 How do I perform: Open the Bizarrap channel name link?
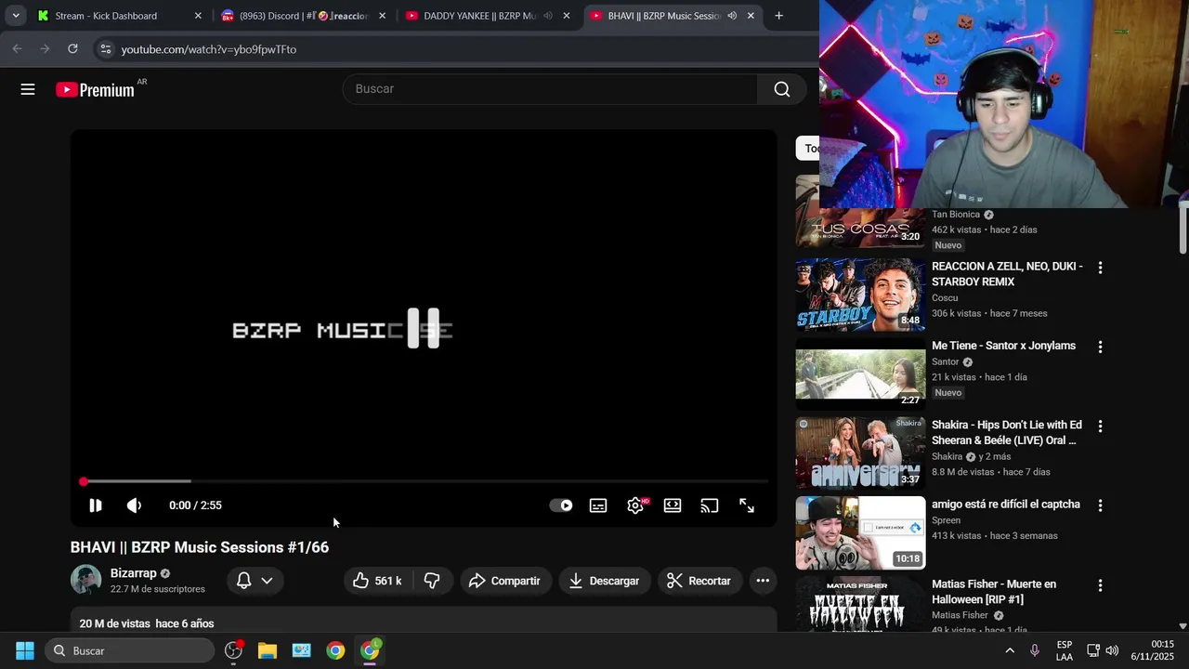click(134, 573)
